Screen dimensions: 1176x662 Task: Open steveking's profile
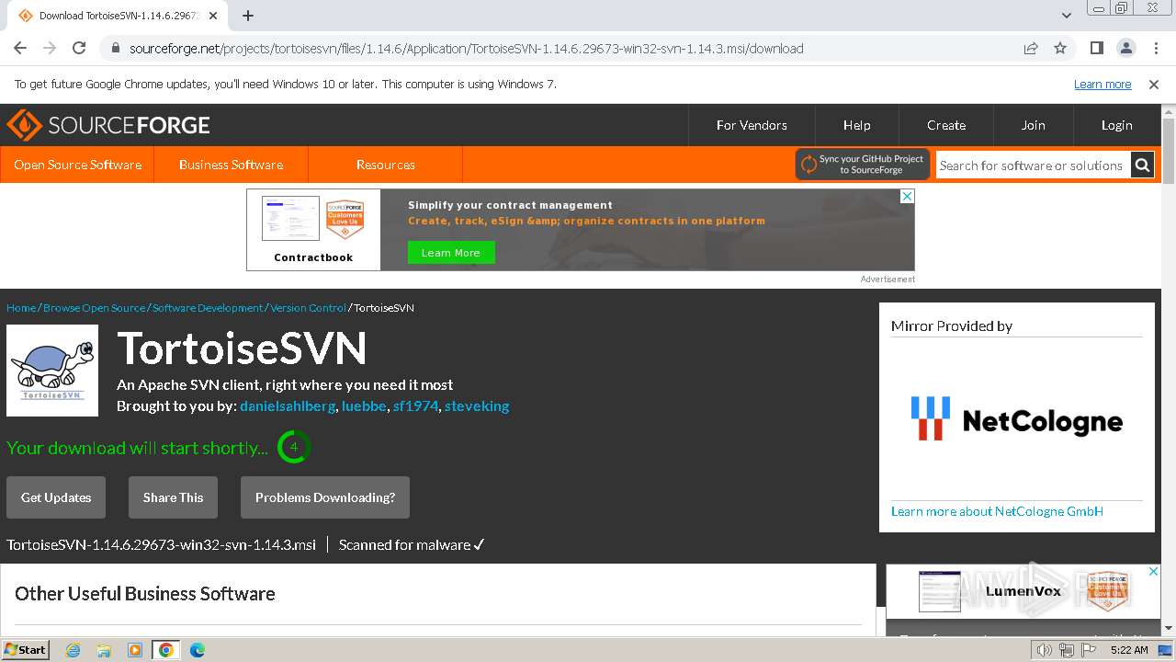(x=477, y=405)
